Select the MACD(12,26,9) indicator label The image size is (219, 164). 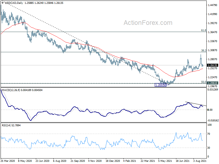11,90
